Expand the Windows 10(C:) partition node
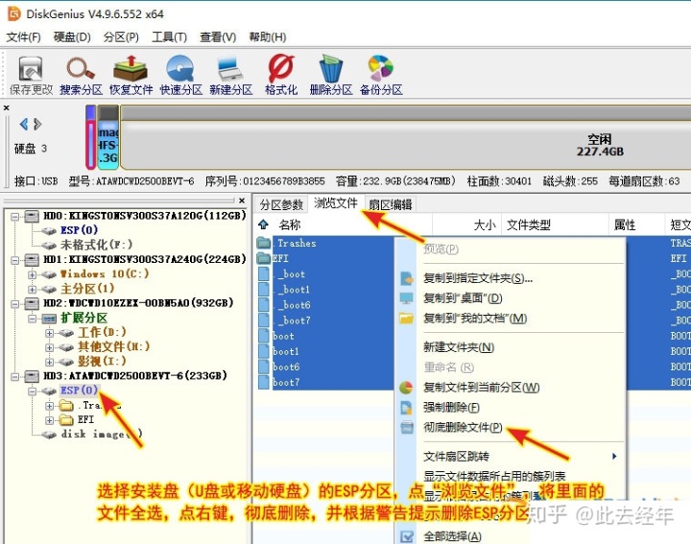The image size is (691, 544). pyautogui.click(x=33, y=274)
